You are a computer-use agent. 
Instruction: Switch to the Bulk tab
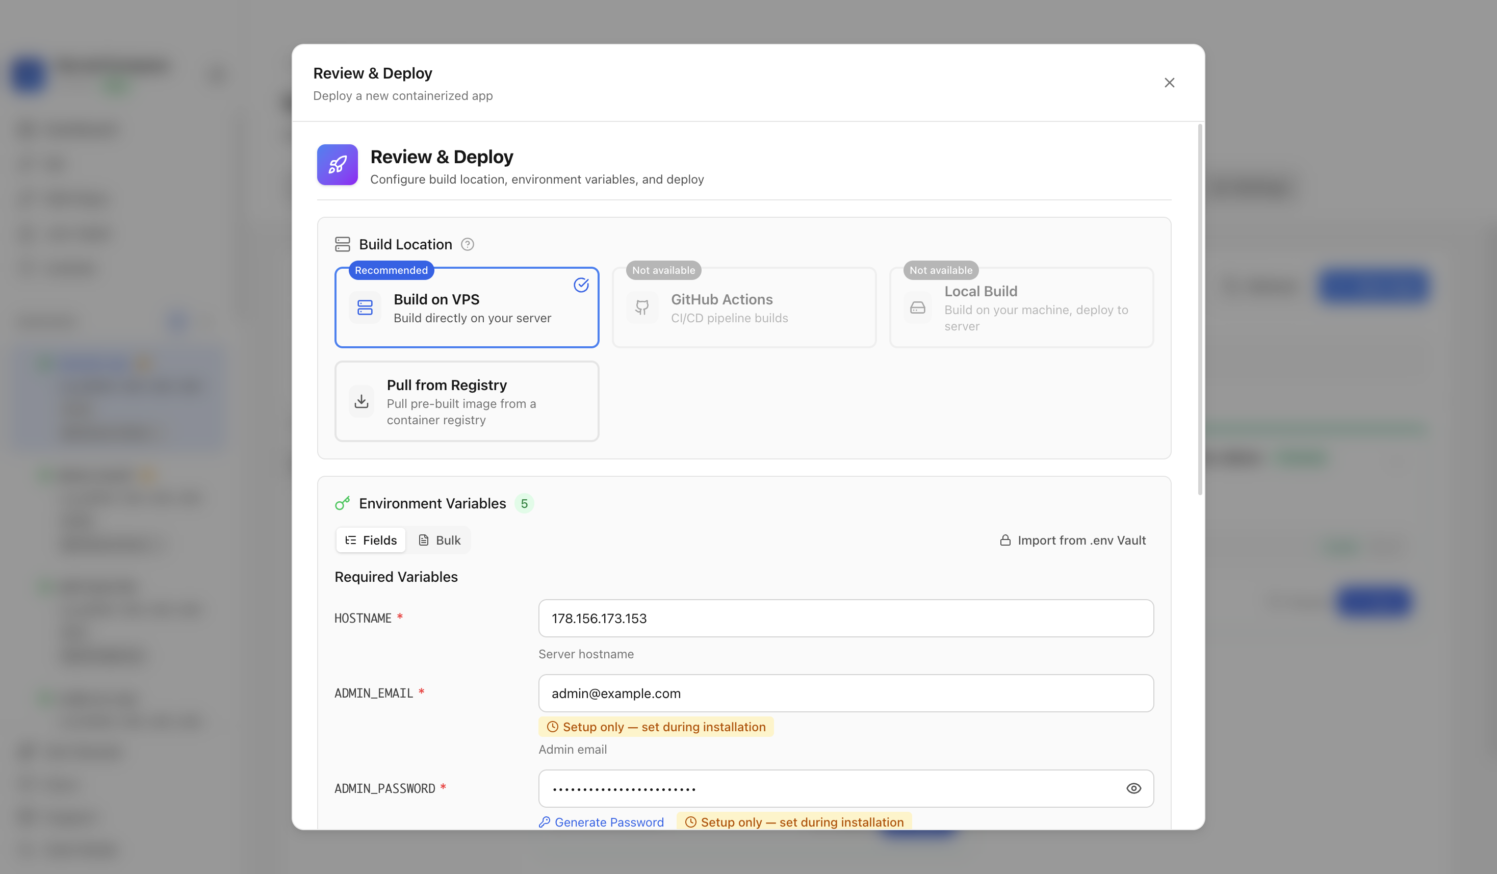(x=440, y=540)
